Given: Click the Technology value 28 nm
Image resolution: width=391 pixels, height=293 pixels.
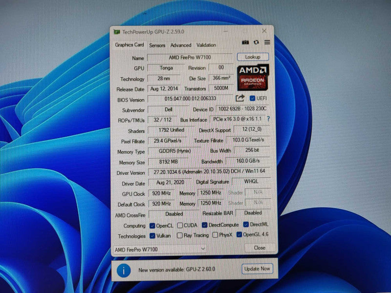Looking at the screenshot, I should coord(164,79).
